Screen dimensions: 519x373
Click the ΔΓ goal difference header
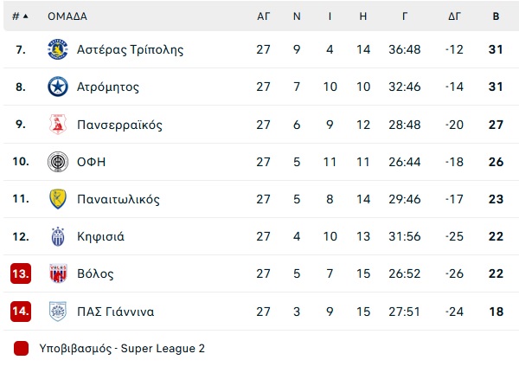point(454,16)
